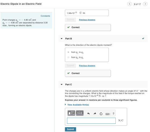Image resolution: width=150 pixels, height=132 pixels.
Task: Open Previous Answers link under Part B
Action: point(87,66)
